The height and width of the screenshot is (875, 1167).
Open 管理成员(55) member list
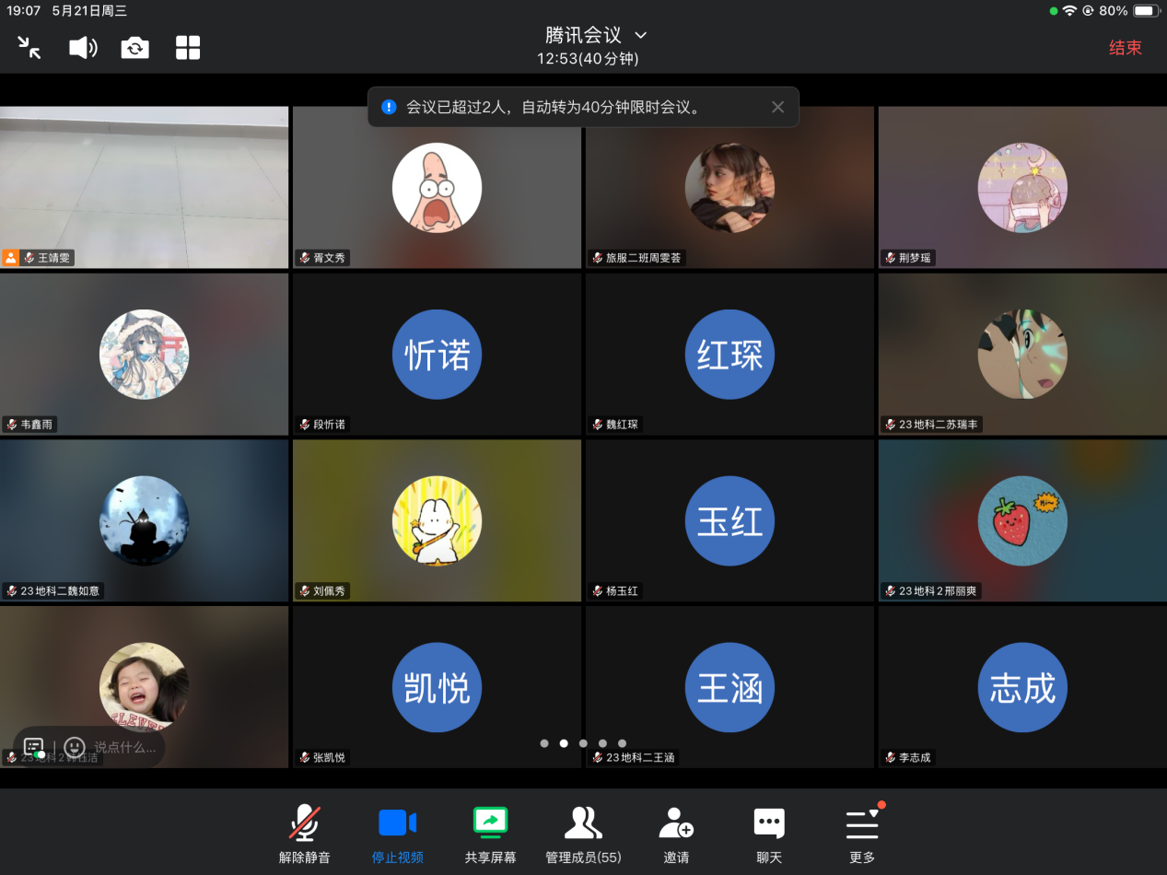583,834
